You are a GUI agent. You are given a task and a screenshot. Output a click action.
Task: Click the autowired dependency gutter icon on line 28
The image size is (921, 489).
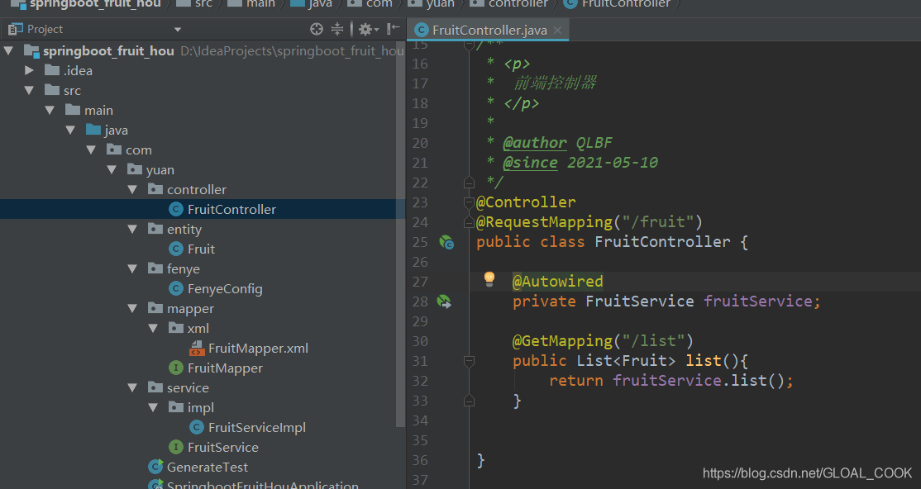point(444,301)
